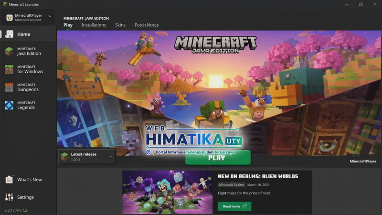Open the Latest release version selector

pyautogui.click(x=87, y=157)
